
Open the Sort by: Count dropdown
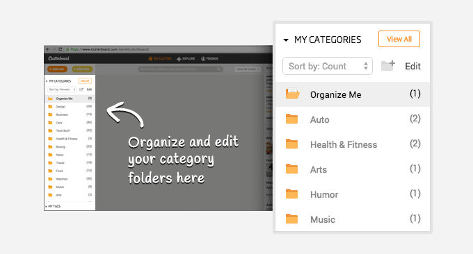tap(328, 66)
